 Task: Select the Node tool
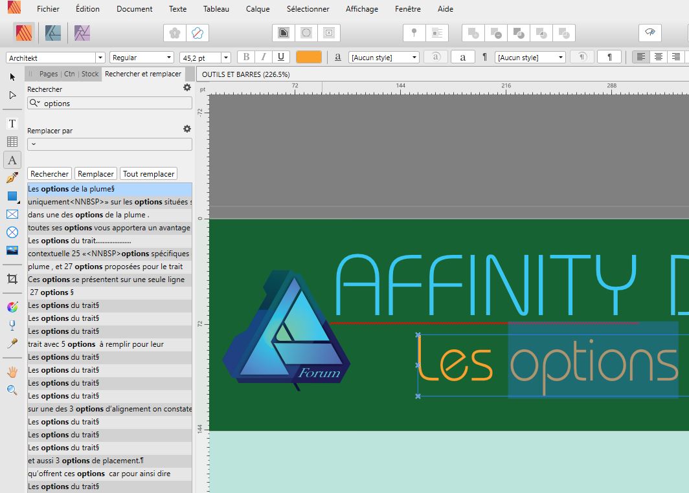(x=12, y=95)
